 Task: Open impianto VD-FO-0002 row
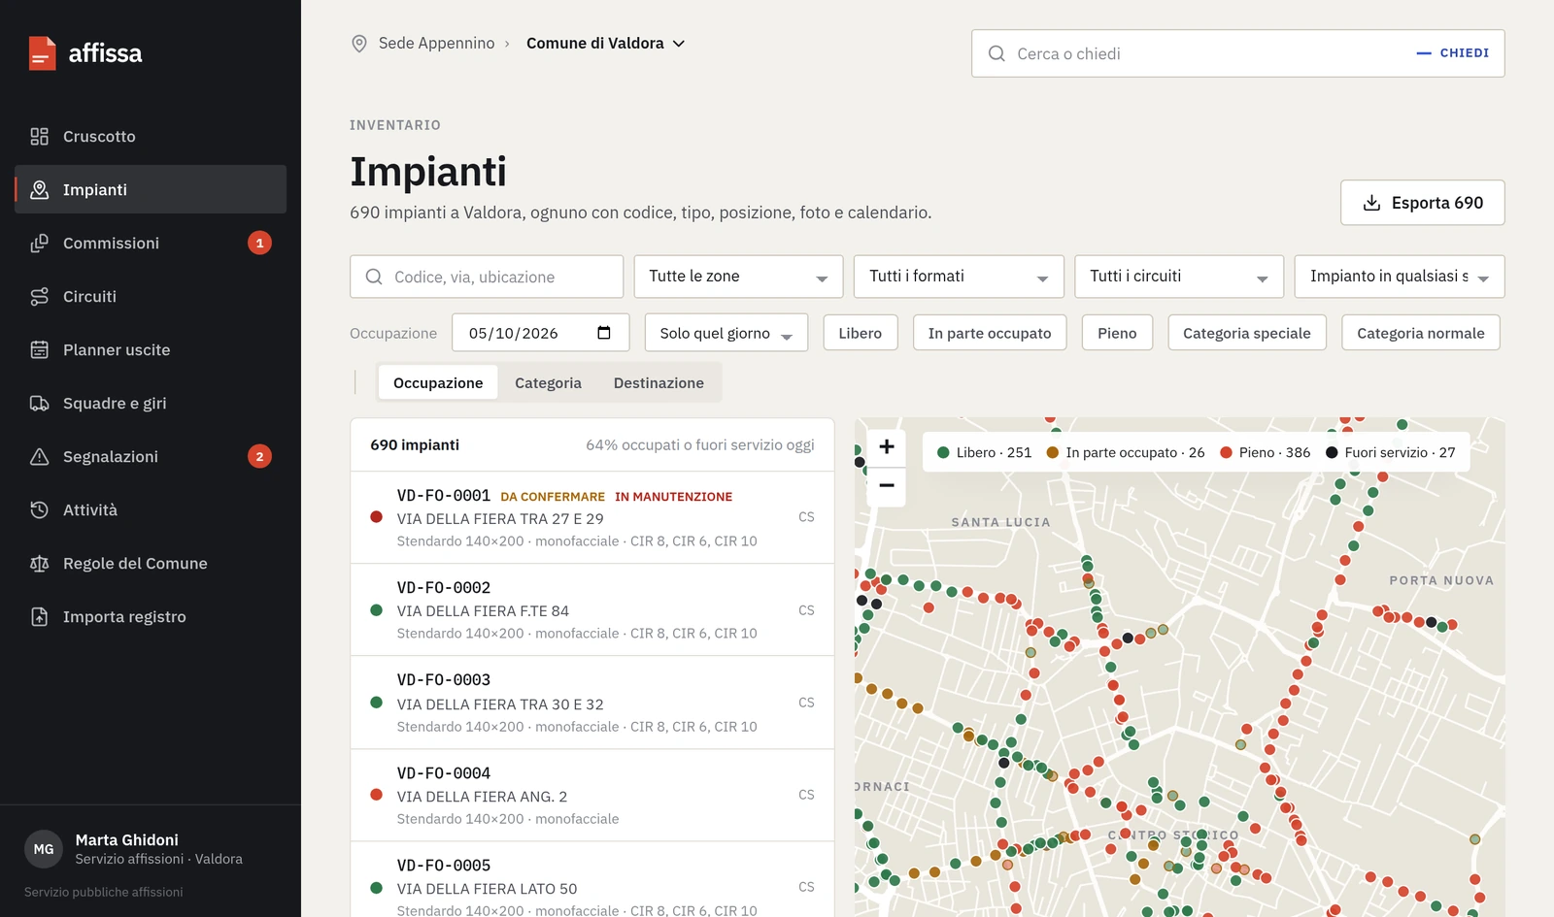[592, 610]
